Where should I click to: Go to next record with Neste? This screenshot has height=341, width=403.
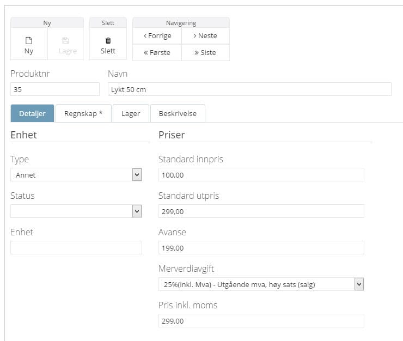click(205, 36)
